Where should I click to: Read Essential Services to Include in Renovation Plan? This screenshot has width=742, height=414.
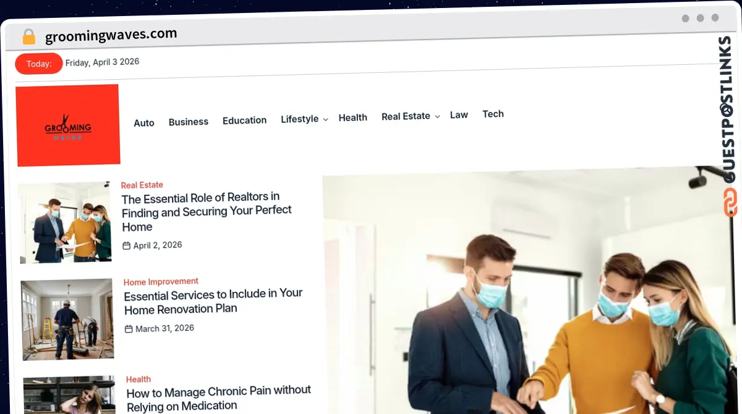click(x=213, y=301)
